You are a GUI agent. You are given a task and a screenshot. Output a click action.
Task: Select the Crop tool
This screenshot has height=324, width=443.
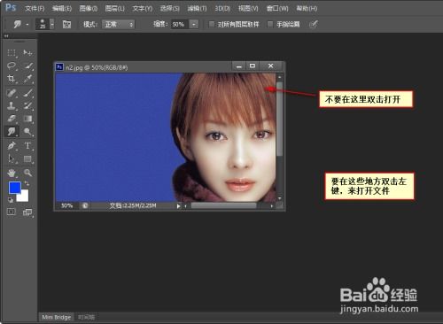click(x=12, y=79)
